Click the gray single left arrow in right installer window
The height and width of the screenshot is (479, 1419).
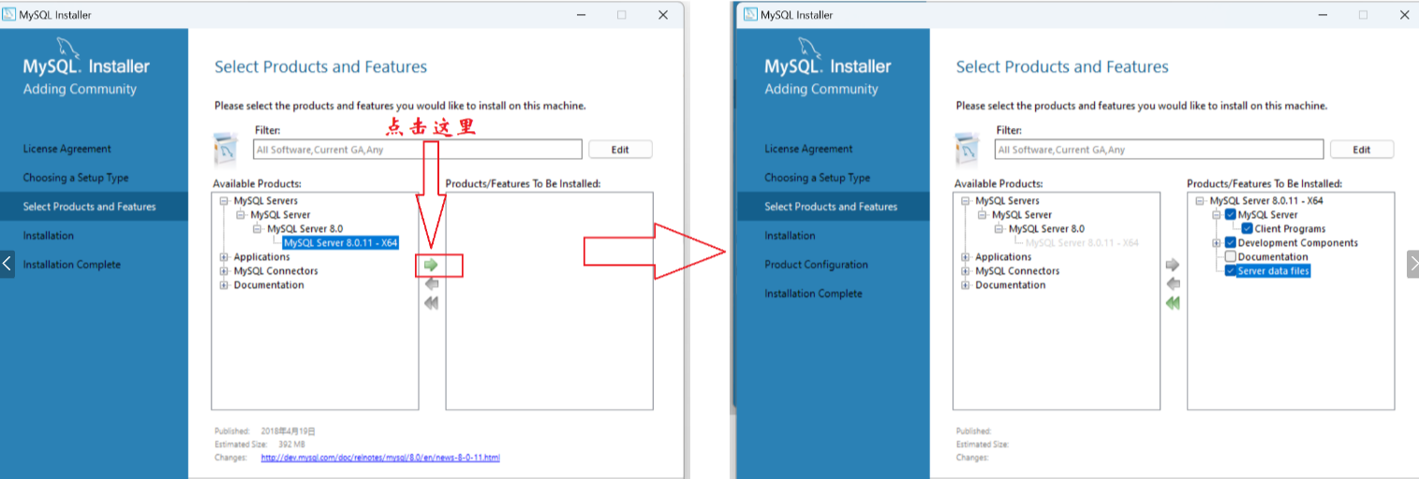coord(1173,284)
